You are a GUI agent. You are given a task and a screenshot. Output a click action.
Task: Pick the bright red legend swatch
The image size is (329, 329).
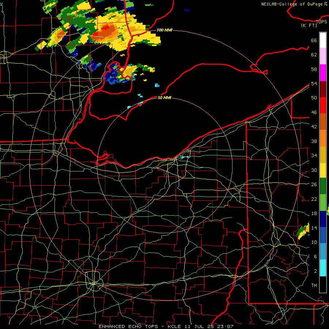pyautogui.click(x=323, y=105)
